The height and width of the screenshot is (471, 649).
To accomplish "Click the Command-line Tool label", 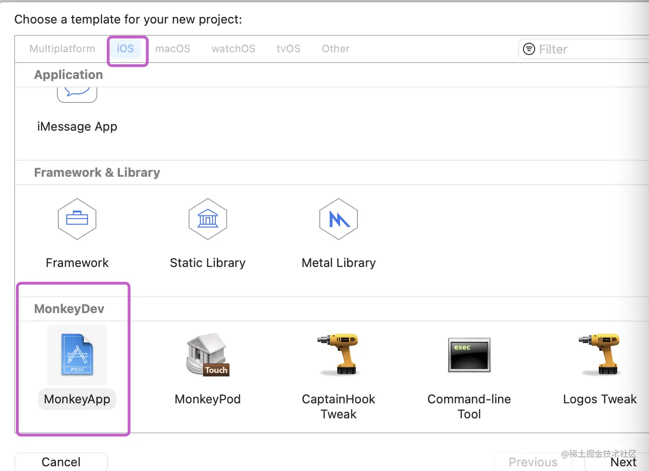I will (x=469, y=407).
